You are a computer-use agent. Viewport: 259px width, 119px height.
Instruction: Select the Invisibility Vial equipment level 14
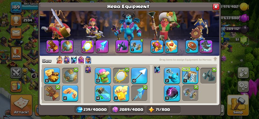[103, 93]
